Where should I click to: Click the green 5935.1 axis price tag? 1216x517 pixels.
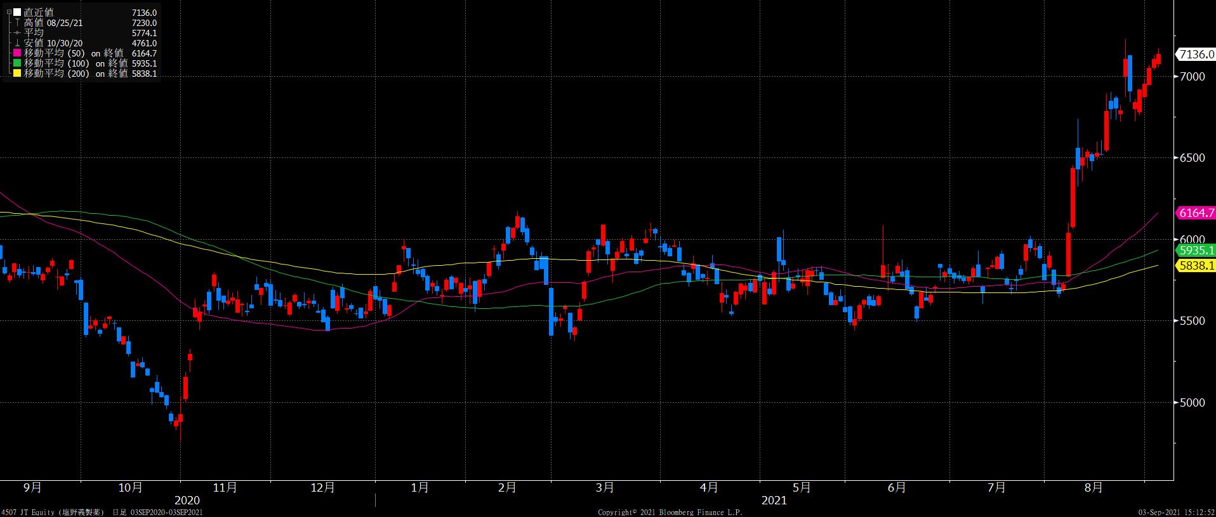(1195, 251)
